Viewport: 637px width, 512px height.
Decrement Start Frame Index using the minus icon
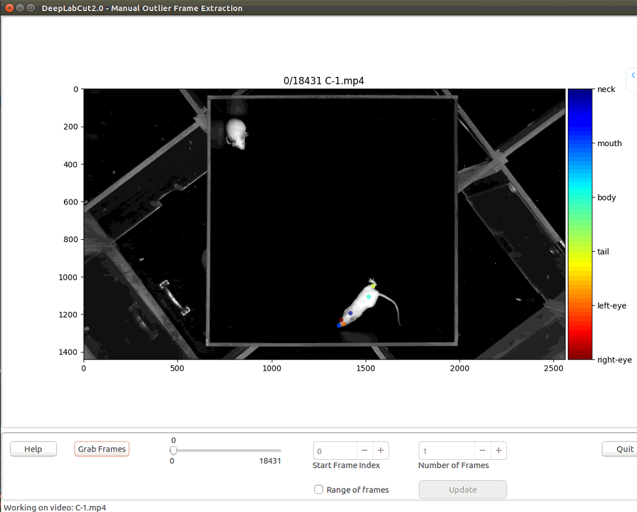click(x=364, y=450)
